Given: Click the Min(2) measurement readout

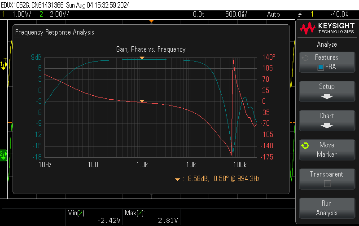Looking at the screenshot, I should click(94, 217).
